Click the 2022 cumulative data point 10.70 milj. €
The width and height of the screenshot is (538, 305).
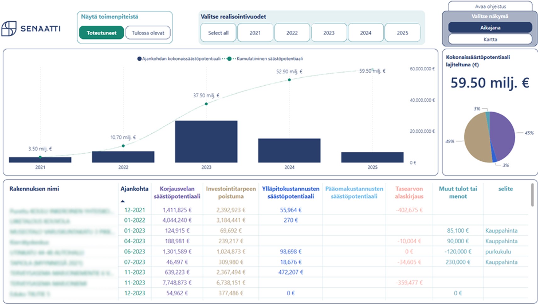coord(123,146)
